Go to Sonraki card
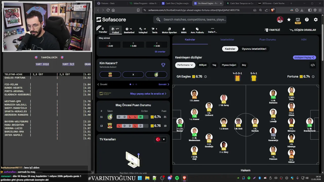 [164, 84]
